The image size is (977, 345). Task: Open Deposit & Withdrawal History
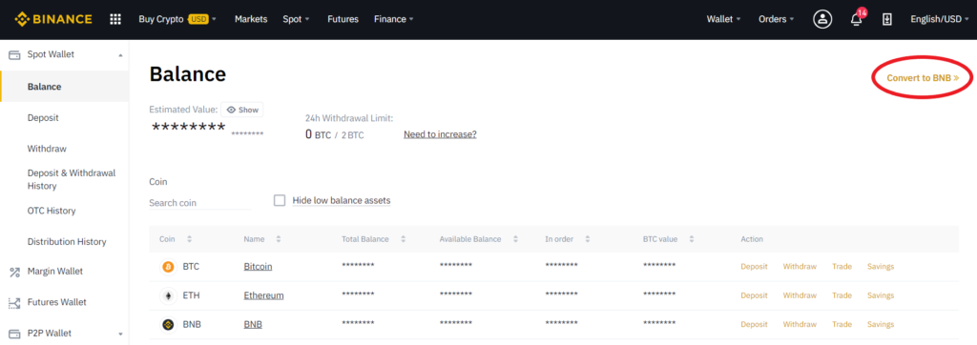coord(72,179)
